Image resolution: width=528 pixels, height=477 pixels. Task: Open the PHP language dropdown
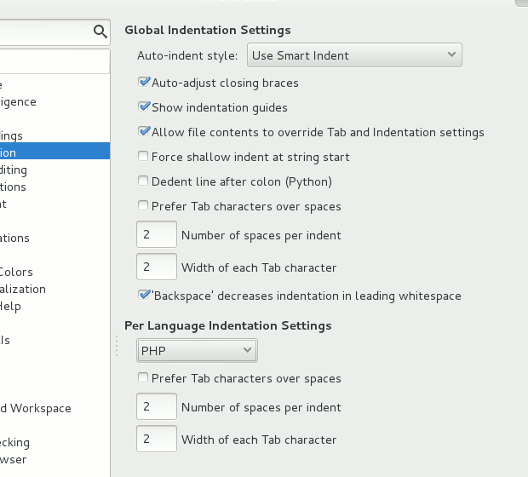[x=197, y=350]
